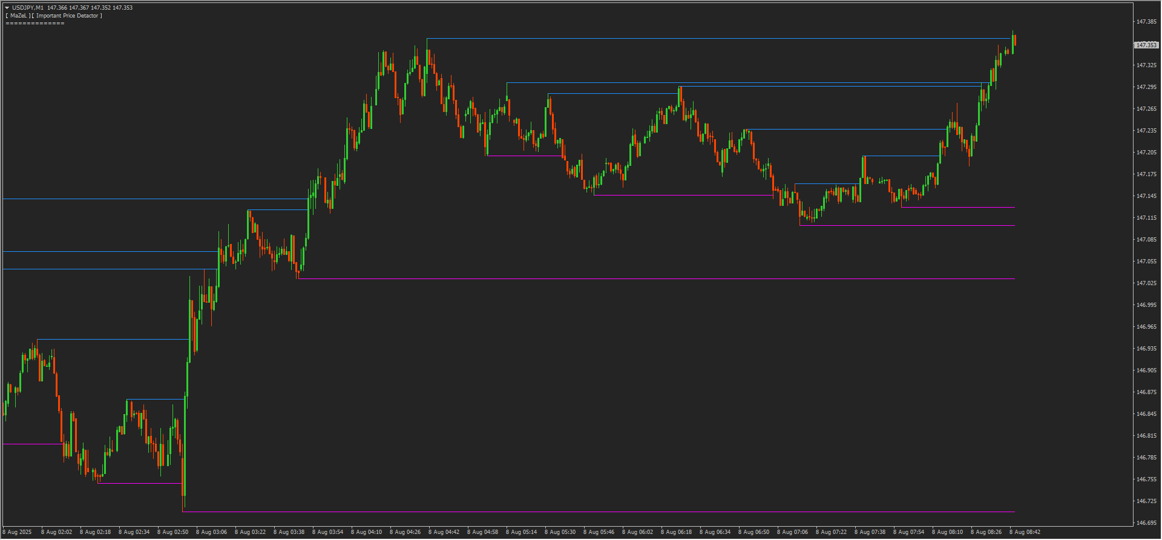Click the 146.755 price scale label
The width and height of the screenshot is (1162, 540).
tap(1146, 479)
